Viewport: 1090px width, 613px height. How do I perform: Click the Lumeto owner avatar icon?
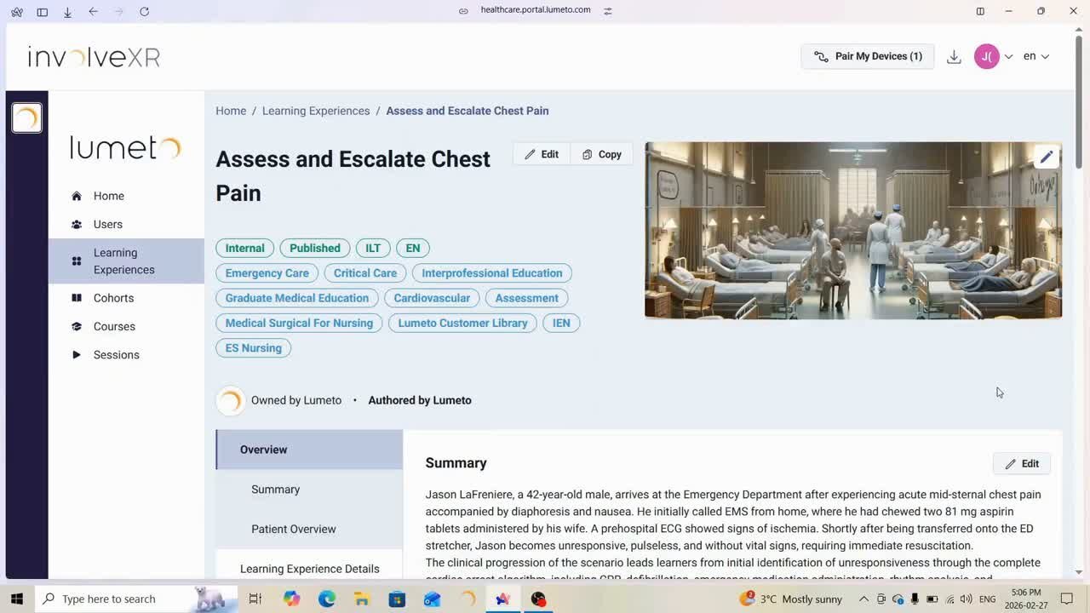pyautogui.click(x=230, y=400)
